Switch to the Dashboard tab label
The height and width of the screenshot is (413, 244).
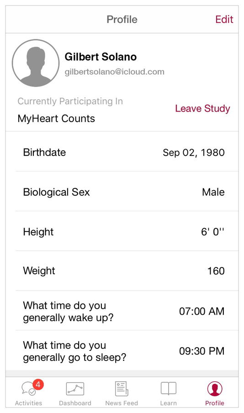(x=75, y=403)
